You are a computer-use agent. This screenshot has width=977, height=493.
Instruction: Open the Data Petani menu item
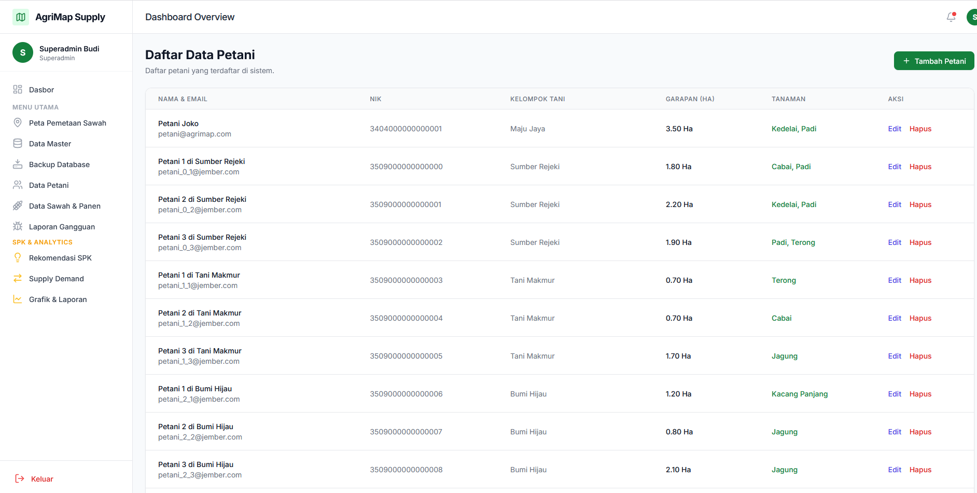(x=49, y=185)
